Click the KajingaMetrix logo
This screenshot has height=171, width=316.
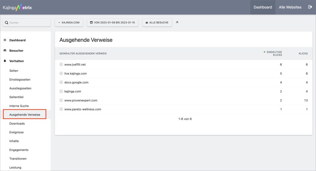(17, 7)
